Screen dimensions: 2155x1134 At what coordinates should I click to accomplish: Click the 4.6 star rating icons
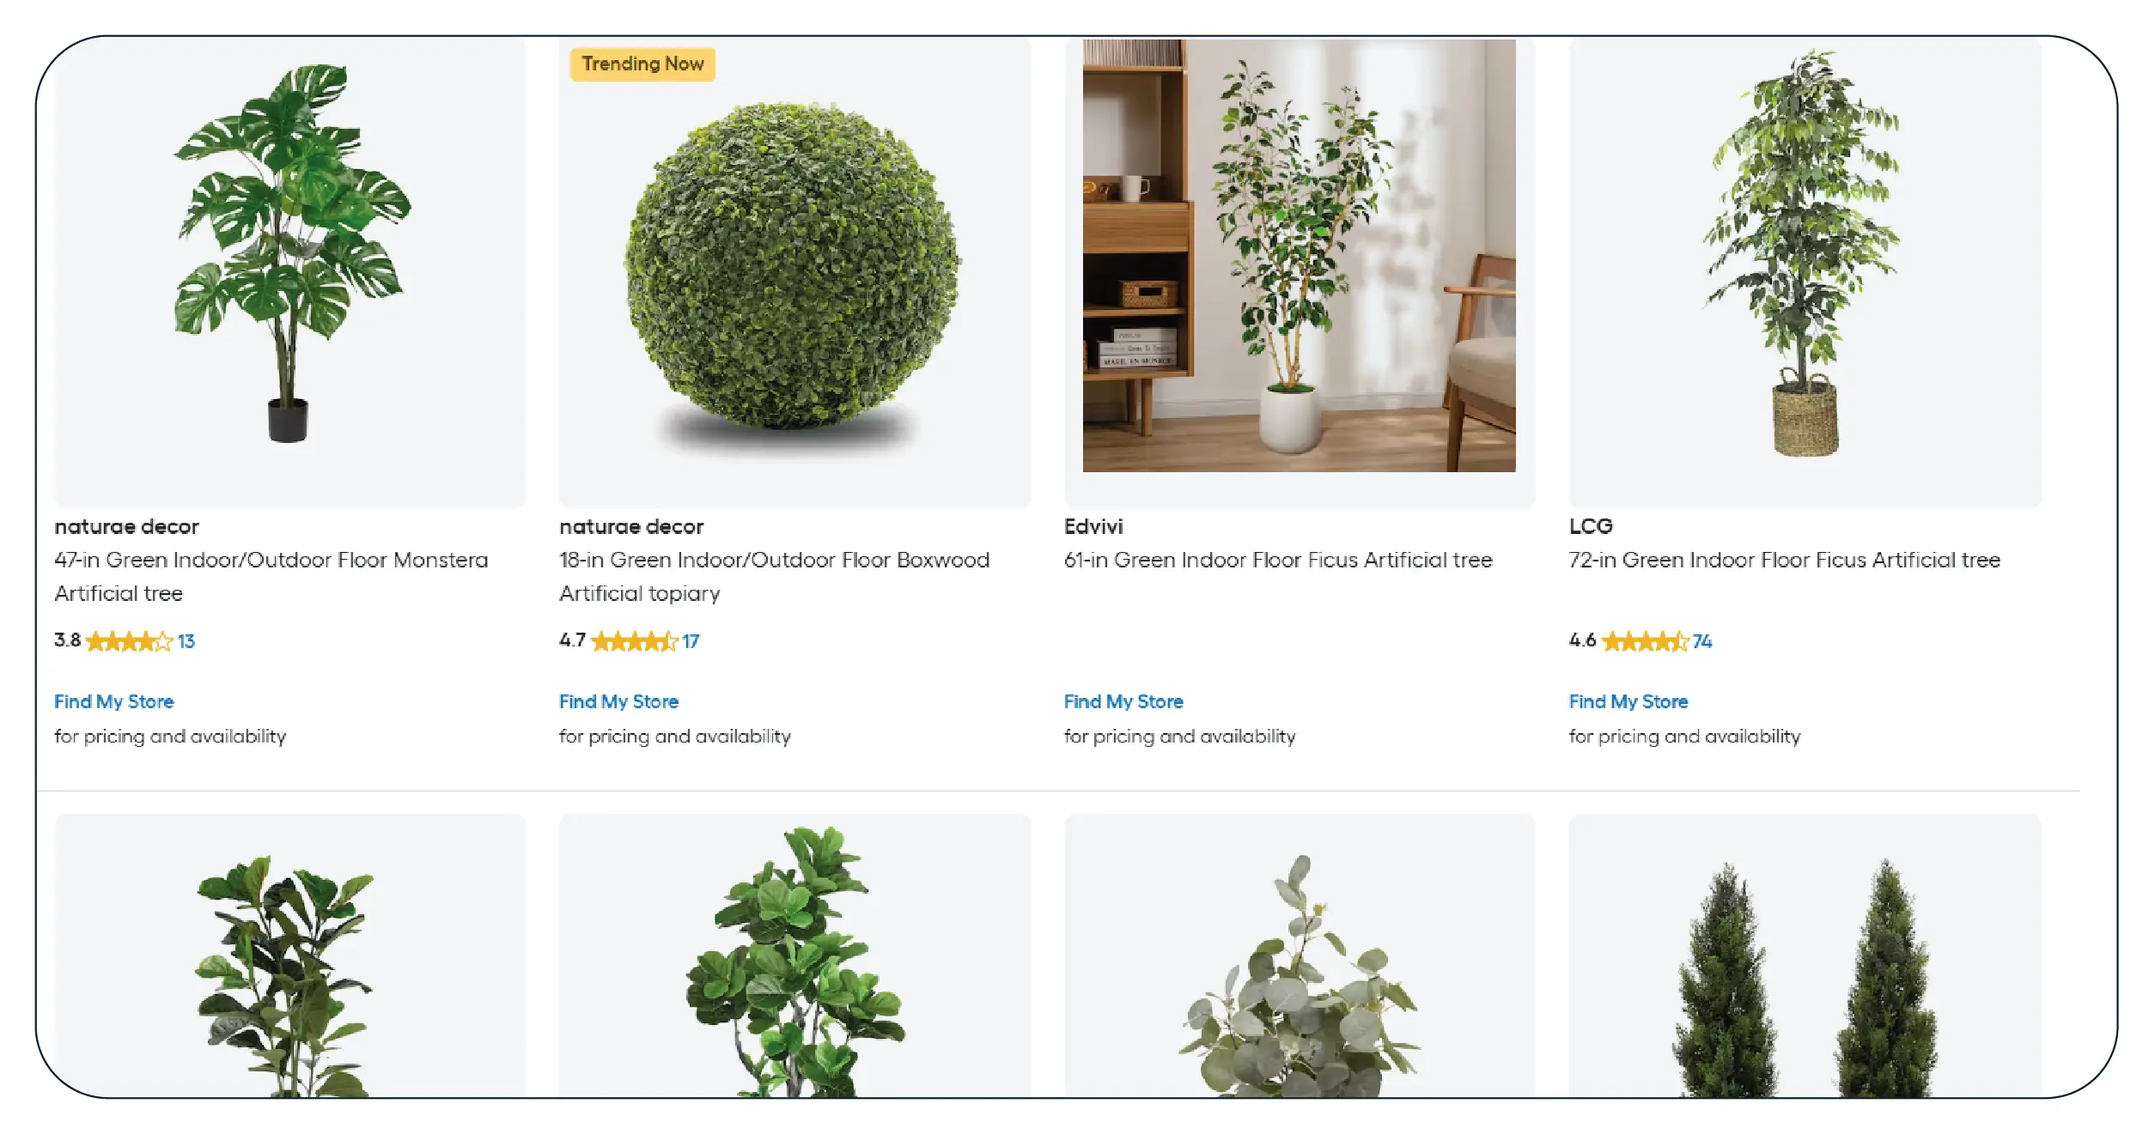(x=1645, y=641)
